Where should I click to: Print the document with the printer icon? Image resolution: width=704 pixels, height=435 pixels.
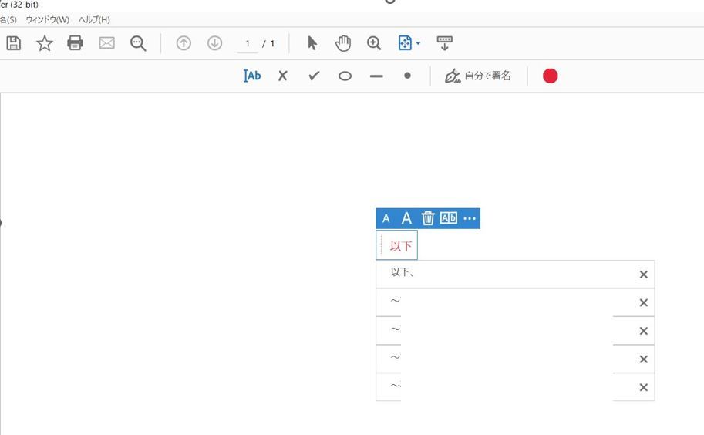tap(75, 43)
